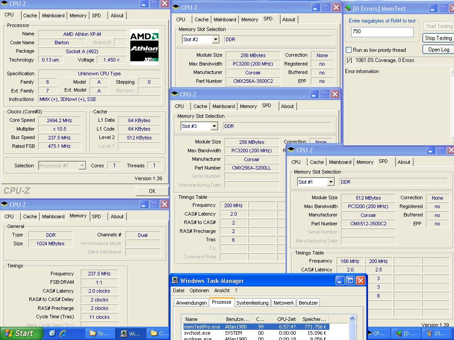Select the svchost.exe process row
This screenshot has height=340, width=454.
click(256, 333)
